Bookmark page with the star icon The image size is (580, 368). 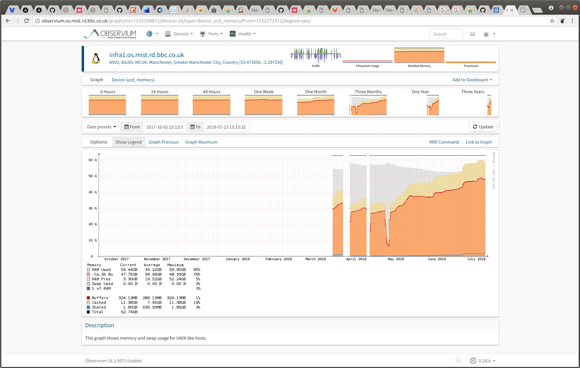pos(552,21)
